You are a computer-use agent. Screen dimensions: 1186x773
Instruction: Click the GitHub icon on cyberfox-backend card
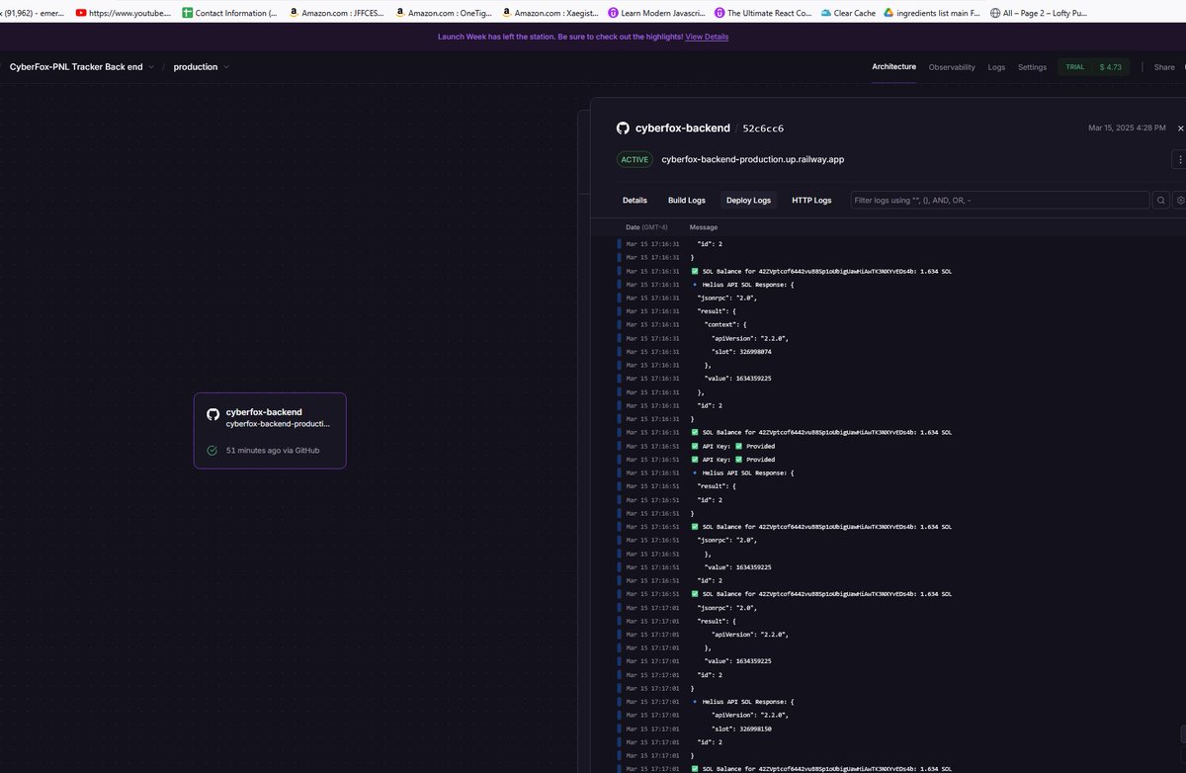coord(212,414)
